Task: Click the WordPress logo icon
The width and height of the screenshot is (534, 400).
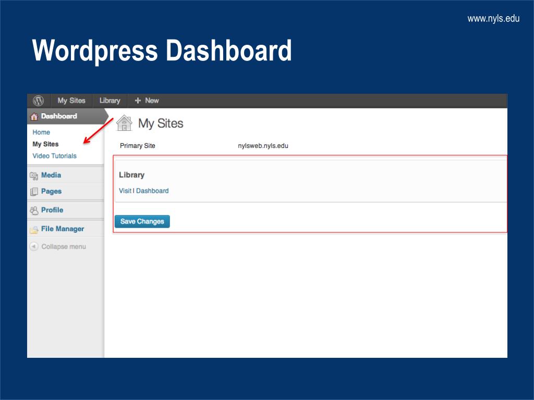Action: 39,101
